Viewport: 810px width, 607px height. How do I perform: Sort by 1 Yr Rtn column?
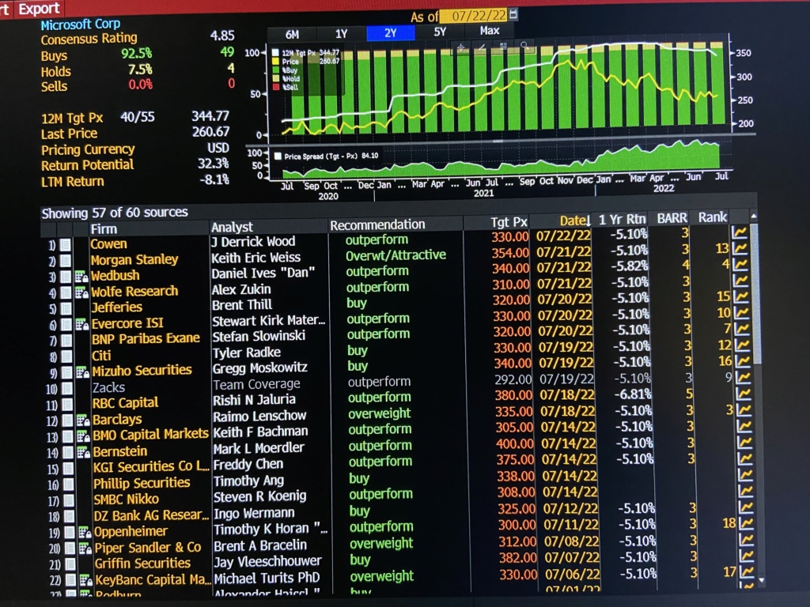622,220
